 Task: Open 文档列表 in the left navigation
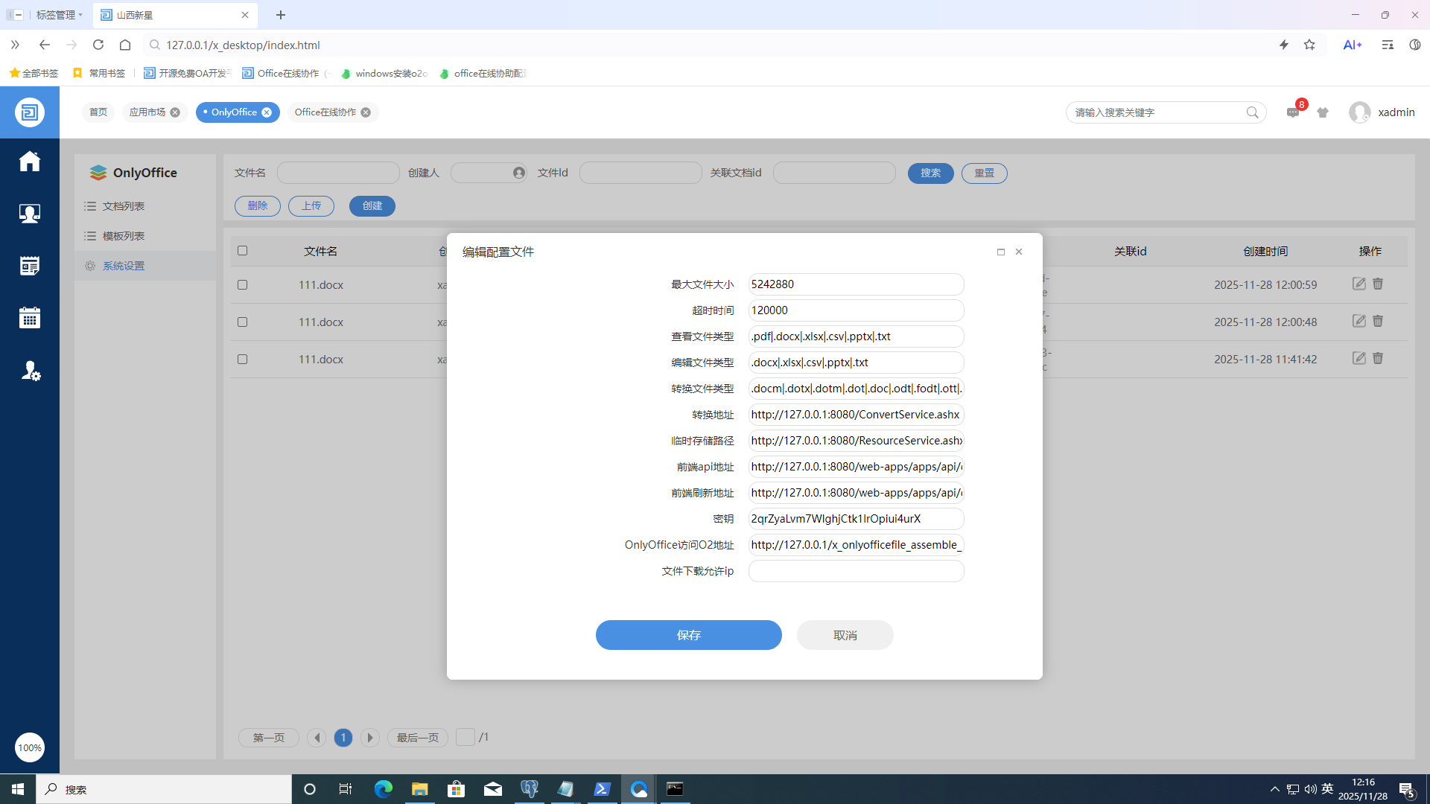[123, 205]
